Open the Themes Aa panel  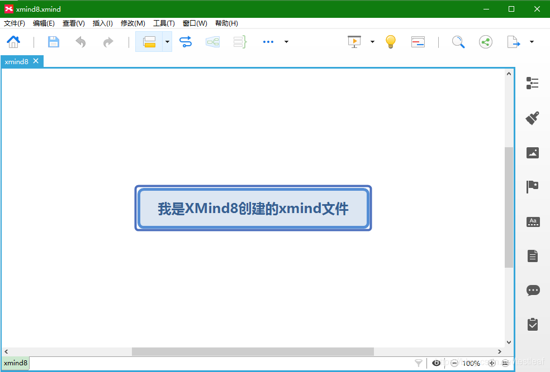533,221
